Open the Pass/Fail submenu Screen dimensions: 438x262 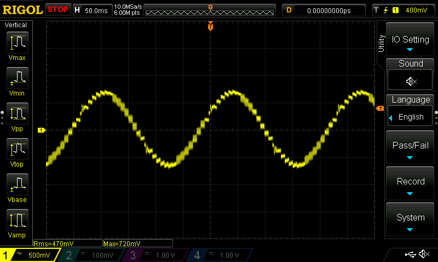pos(410,147)
